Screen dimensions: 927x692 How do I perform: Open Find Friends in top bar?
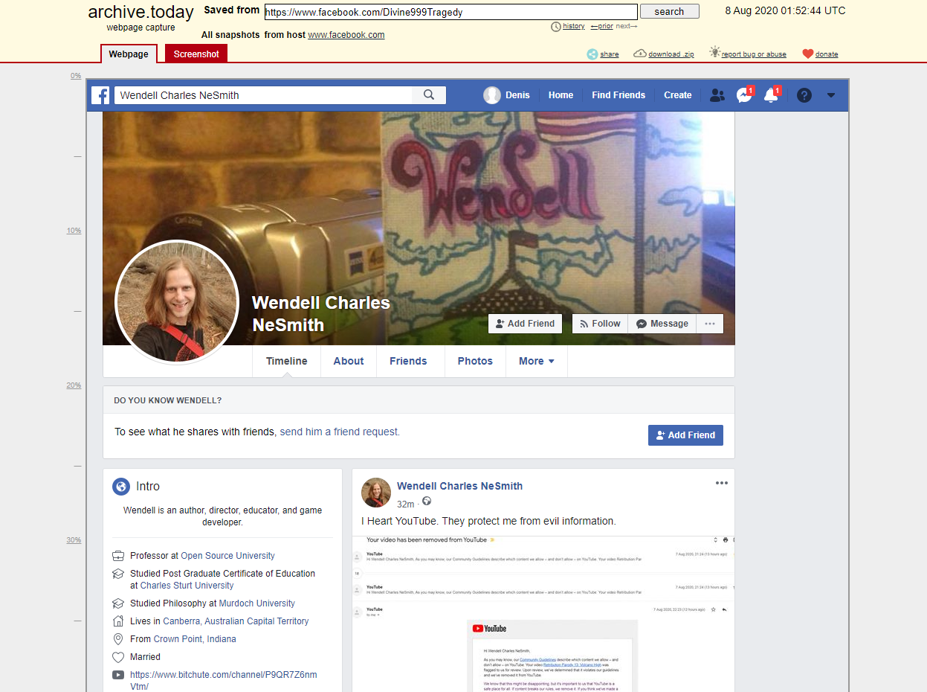coord(618,95)
